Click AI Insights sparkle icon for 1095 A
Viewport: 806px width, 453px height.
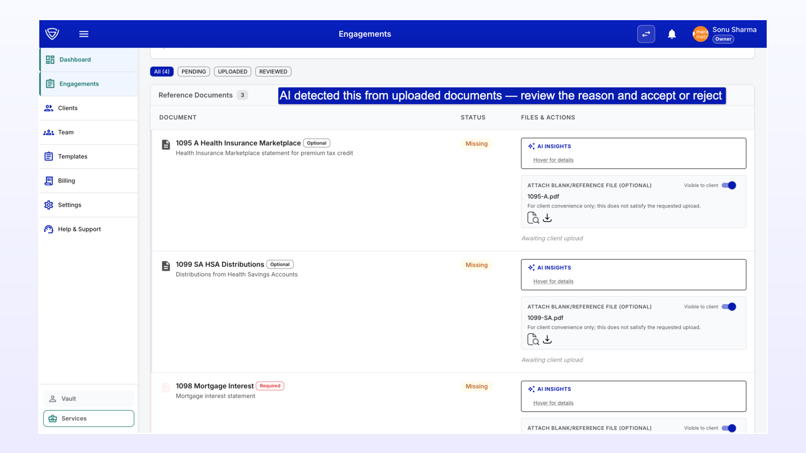(531, 146)
